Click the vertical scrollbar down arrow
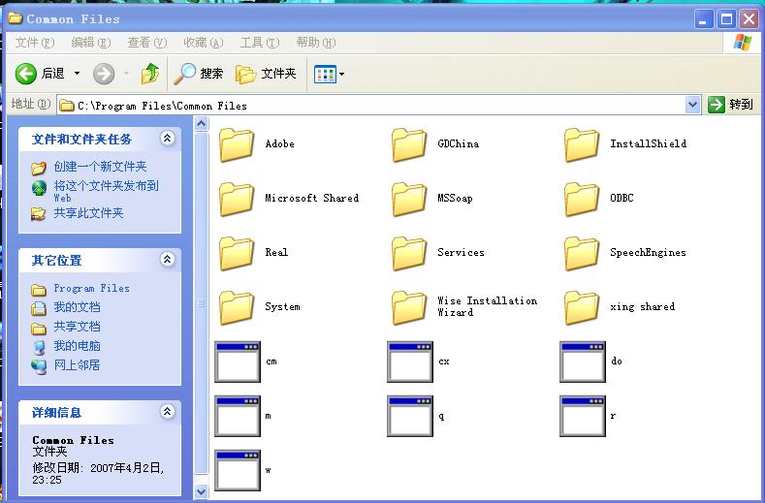 pyautogui.click(x=202, y=491)
